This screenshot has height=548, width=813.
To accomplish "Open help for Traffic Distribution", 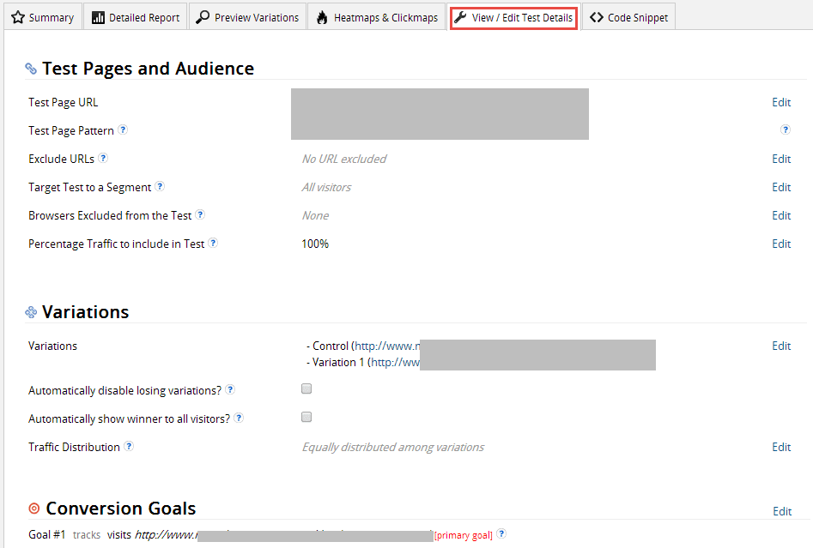I will (129, 446).
